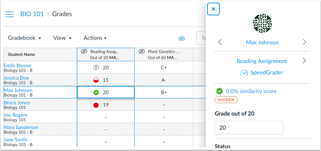The width and height of the screenshot is (321, 151).
Task: Open the 0.0% similarity score link
Action: click(x=251, y=91)
